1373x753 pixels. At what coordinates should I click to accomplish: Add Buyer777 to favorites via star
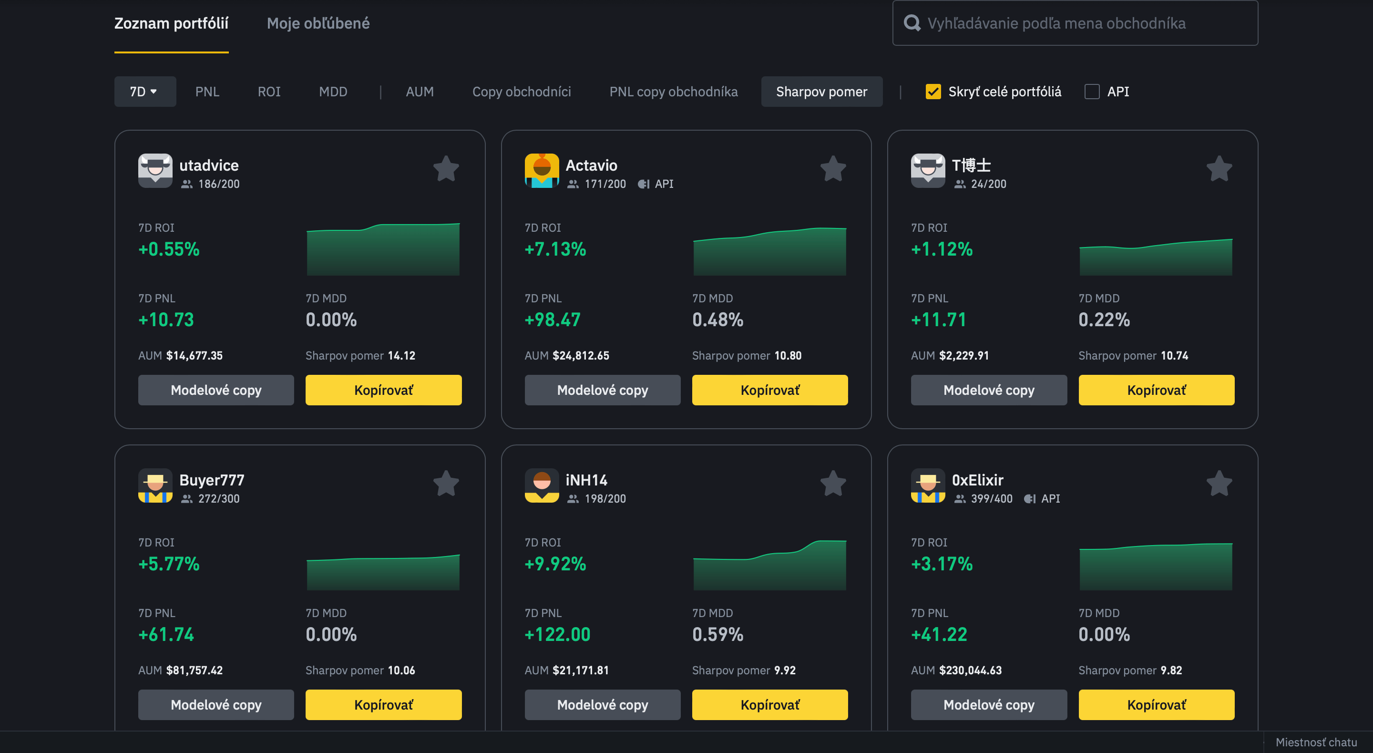pos(446,484)
